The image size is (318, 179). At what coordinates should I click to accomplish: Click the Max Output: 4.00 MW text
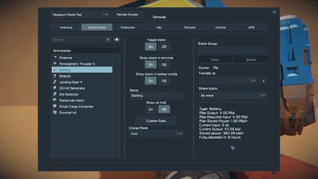coord(217,113)
